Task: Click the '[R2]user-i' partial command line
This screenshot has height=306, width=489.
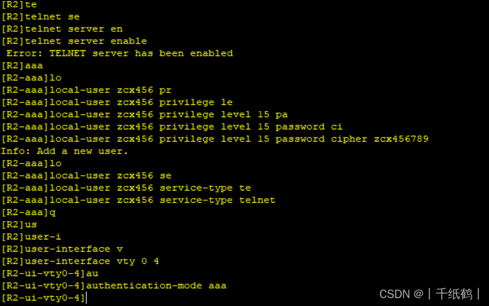Action: (x=31, y=237)
